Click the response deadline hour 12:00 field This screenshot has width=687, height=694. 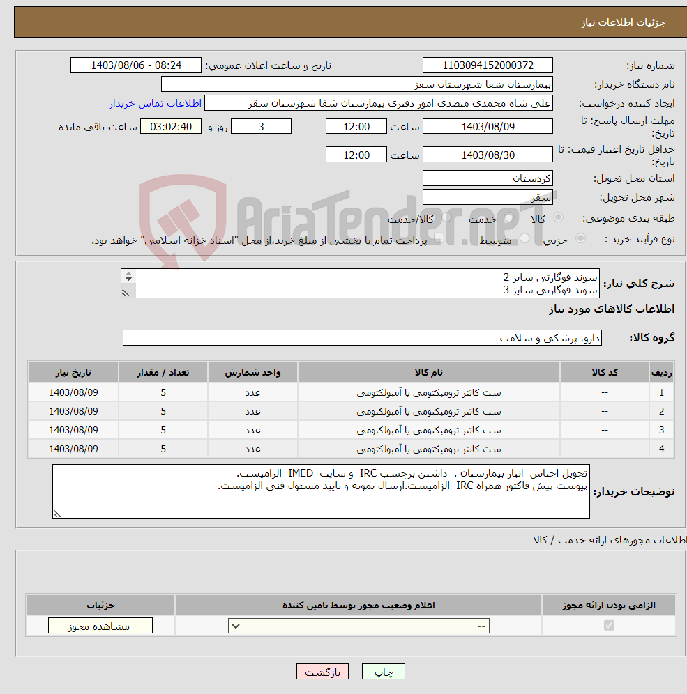point(356,127)
